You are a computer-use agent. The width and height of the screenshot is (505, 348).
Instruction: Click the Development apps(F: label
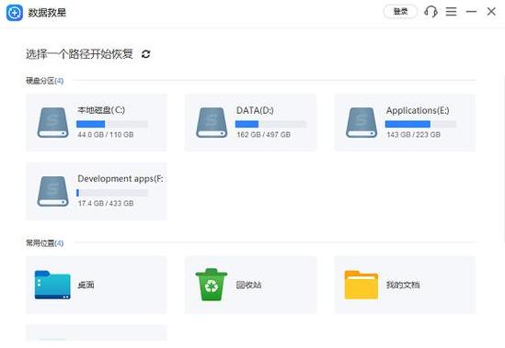click(x=121, y=179)
